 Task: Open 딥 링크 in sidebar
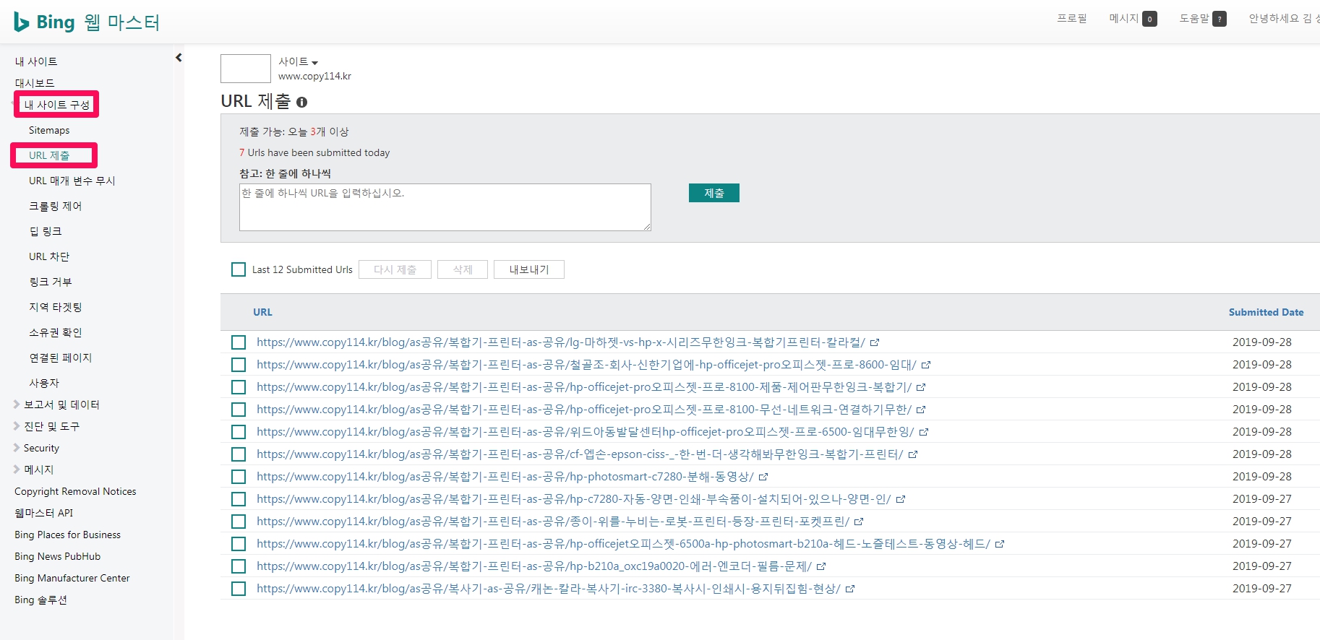(46, 231)
